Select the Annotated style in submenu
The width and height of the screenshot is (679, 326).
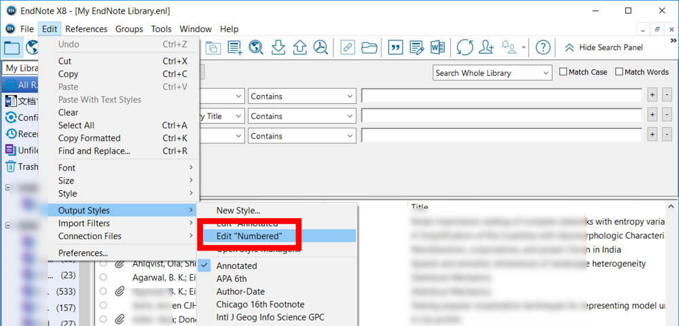point(236,266)
